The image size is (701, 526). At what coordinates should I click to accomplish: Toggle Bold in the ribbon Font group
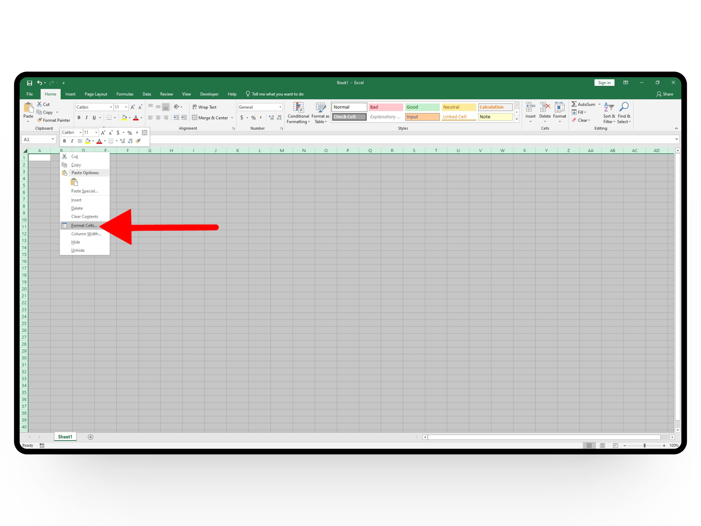tap(79, 118)
